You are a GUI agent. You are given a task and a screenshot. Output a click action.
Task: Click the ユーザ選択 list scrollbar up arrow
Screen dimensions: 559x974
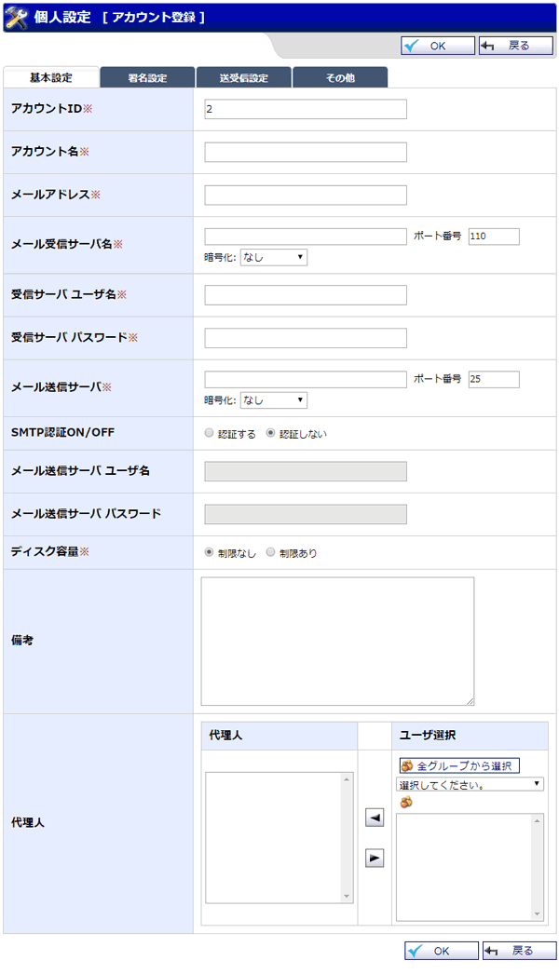point(538,820)
